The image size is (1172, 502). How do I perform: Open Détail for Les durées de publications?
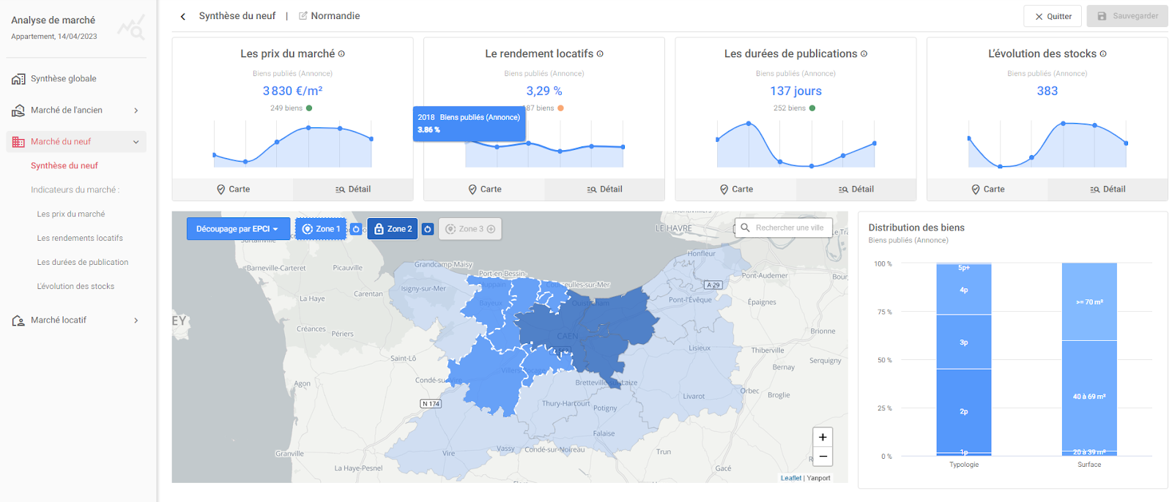(856, 190)
